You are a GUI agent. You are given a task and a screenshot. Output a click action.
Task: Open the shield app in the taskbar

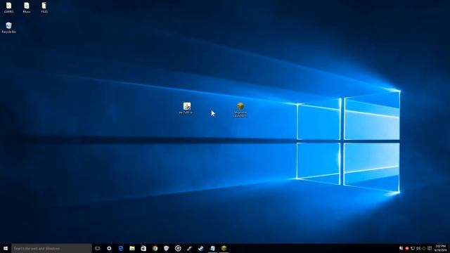pyautogui.click(x=167, y=248)
